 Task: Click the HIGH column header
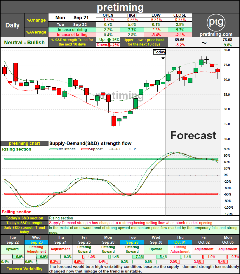click(132, 15)
